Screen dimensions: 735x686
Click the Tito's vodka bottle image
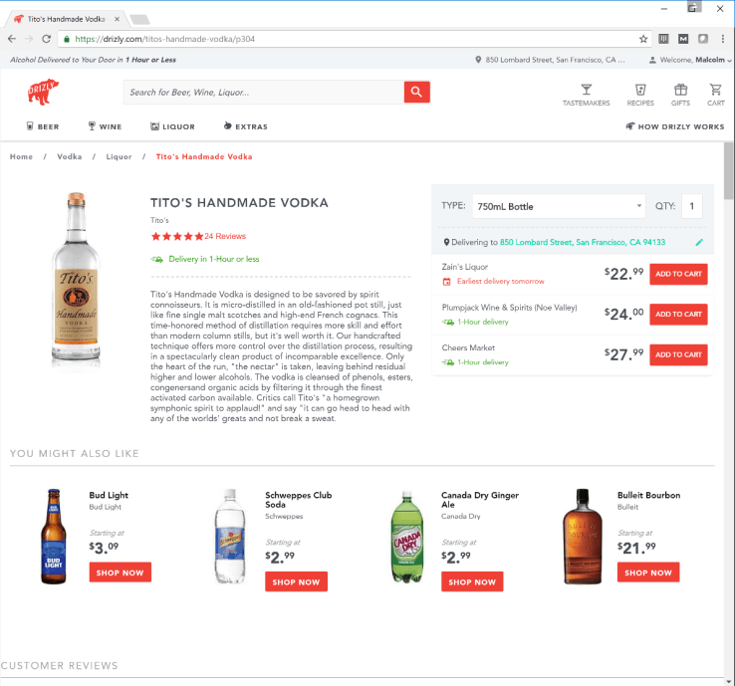[76, 277]
